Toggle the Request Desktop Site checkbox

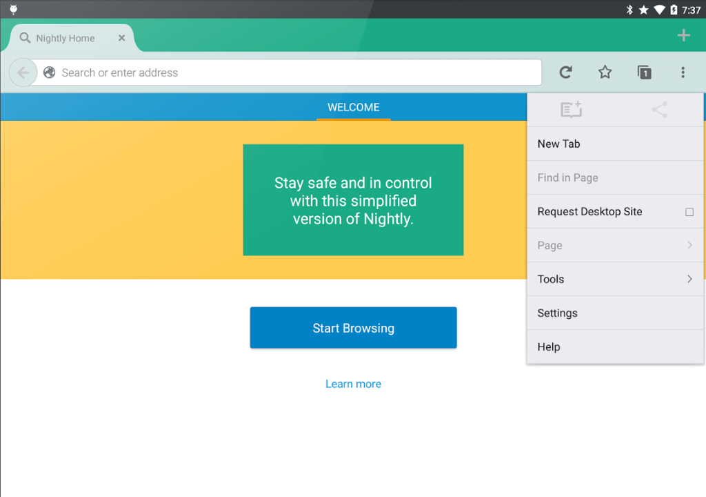(689, 212)
